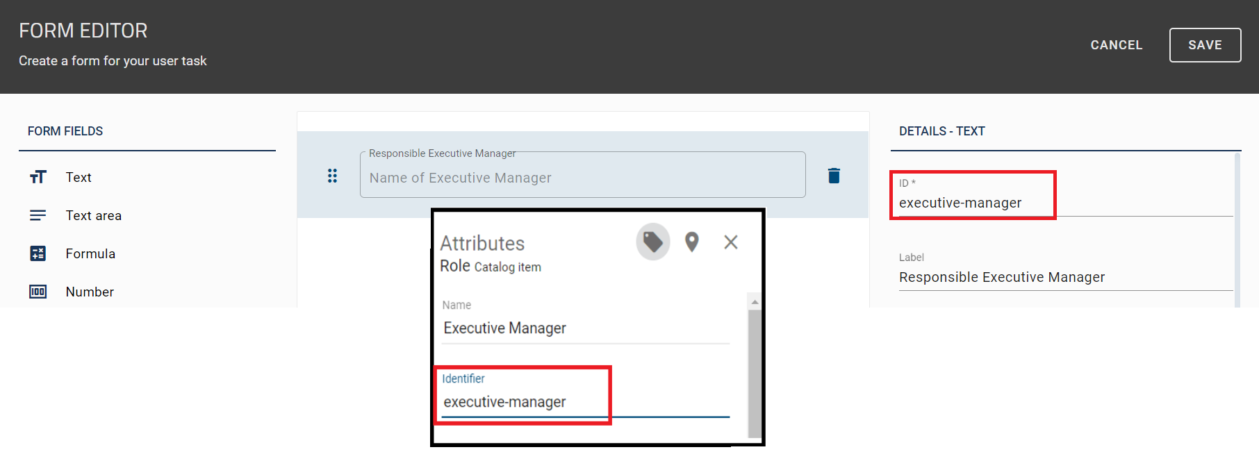The height and width of the screenshot is (461, 1259).
Task: Add a Formula field
Action: pos(90,253)
